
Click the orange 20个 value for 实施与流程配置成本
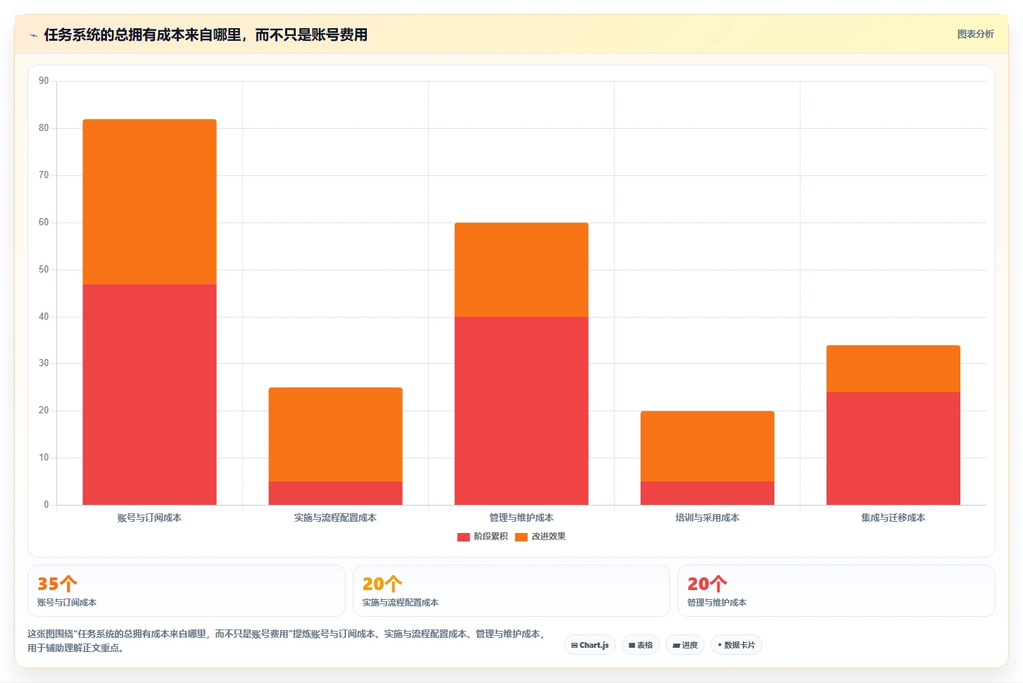coord(382,584)
